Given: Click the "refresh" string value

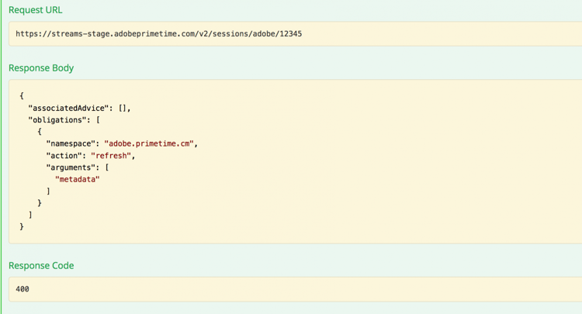Looking at the screenshot, I should [111, 156].
